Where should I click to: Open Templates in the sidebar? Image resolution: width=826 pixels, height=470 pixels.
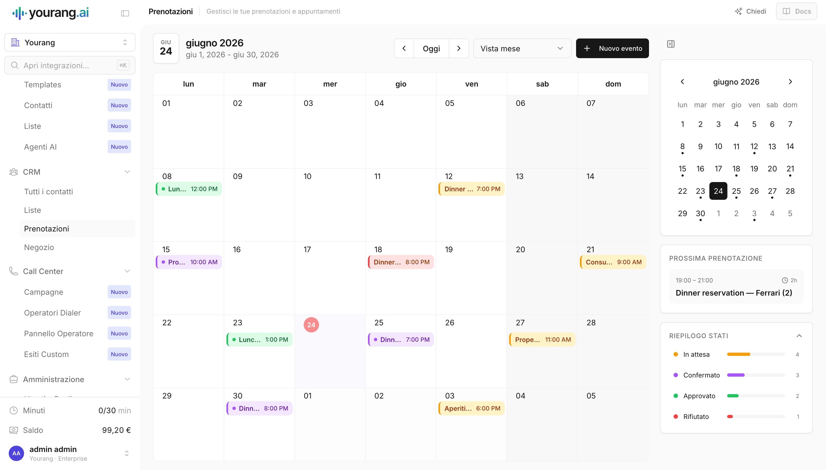(x=43, y=85)
